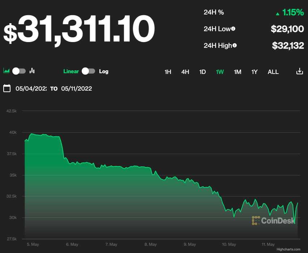308x253 pixels.
Task: Select the 1W time range
Action: coord(220,72)
